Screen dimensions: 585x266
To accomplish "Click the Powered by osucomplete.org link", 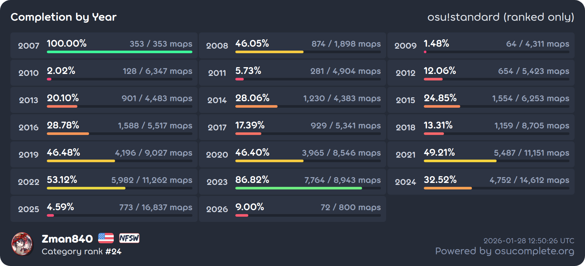I will pyautogui.click(x=504, y=251).
